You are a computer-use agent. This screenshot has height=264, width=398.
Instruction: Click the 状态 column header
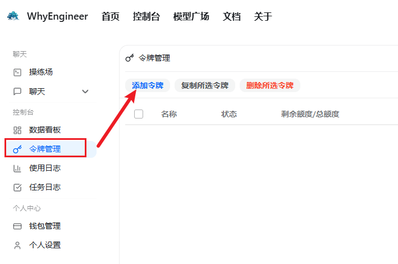(x=229, y=114)
